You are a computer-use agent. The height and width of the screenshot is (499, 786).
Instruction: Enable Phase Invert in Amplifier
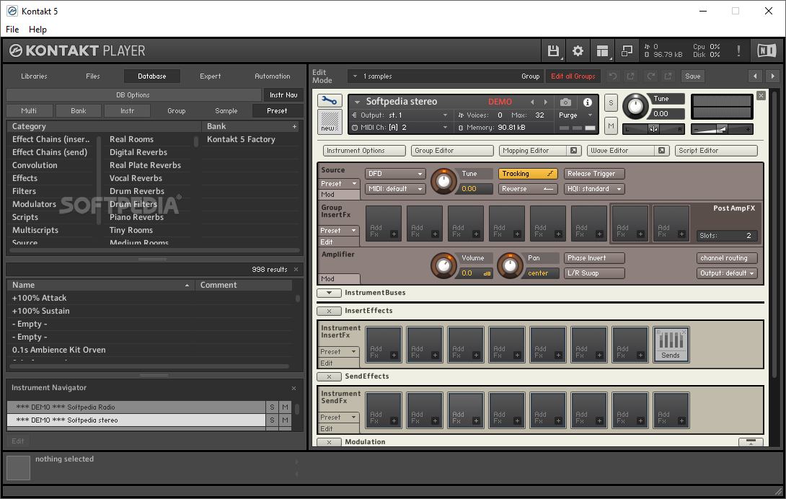(x=594, y=257)
